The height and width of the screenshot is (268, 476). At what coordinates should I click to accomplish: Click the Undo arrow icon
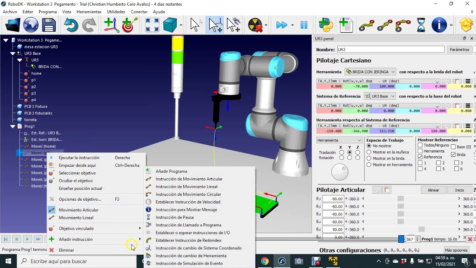click(71, 25)
